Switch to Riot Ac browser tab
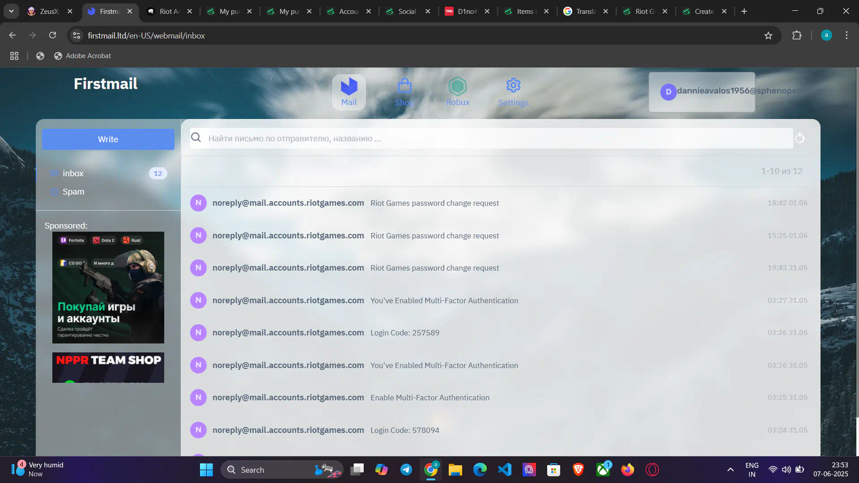 point(169,11)
